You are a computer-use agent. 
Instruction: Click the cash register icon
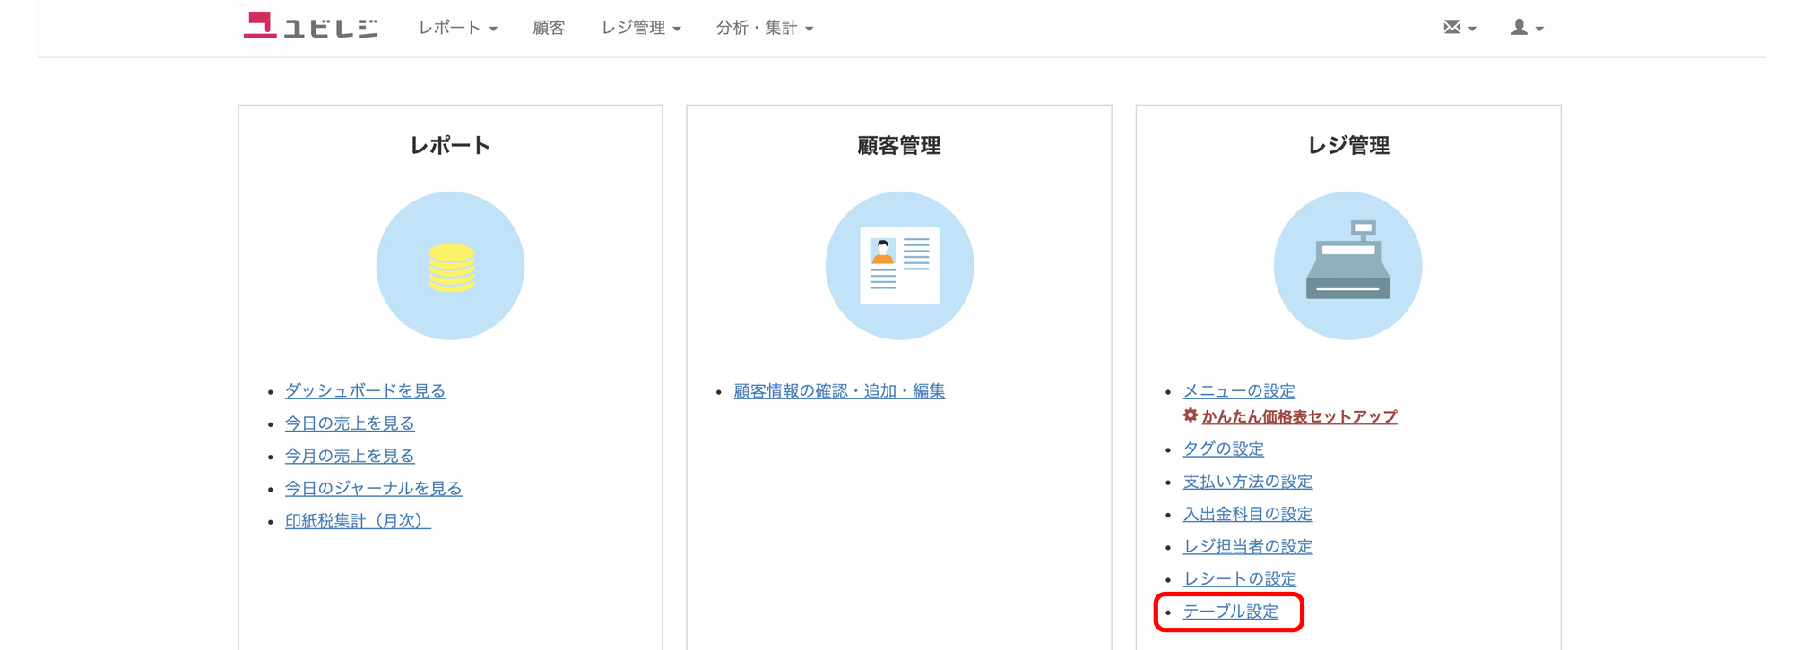coord(1347,266)
